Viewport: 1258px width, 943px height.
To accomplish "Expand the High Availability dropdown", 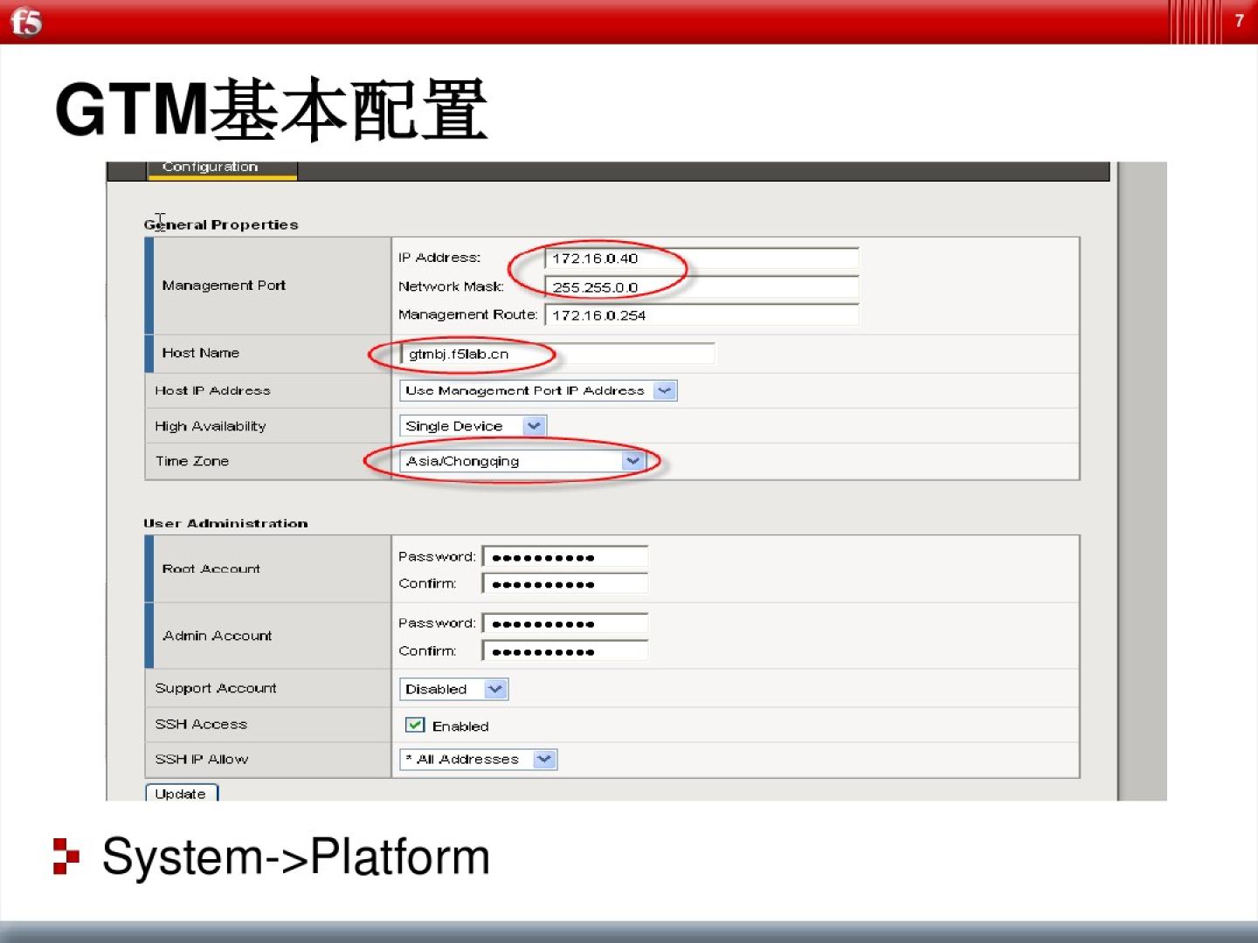I will (473, 426).
